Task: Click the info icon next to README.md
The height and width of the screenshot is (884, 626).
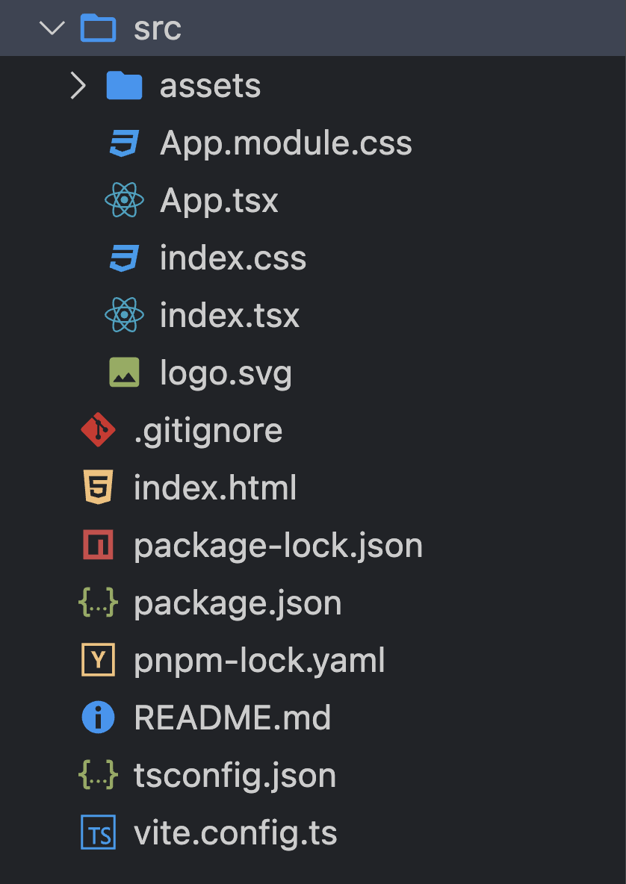Action: (98, 718)
